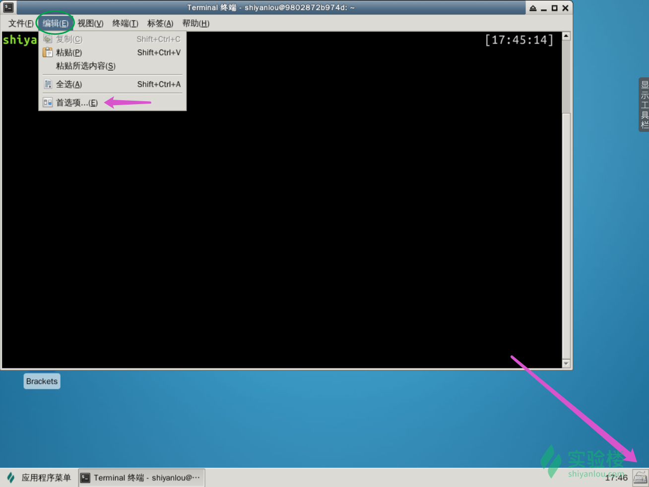
Task: Open the 帮助(H) menu
Action: click(195, 23)
